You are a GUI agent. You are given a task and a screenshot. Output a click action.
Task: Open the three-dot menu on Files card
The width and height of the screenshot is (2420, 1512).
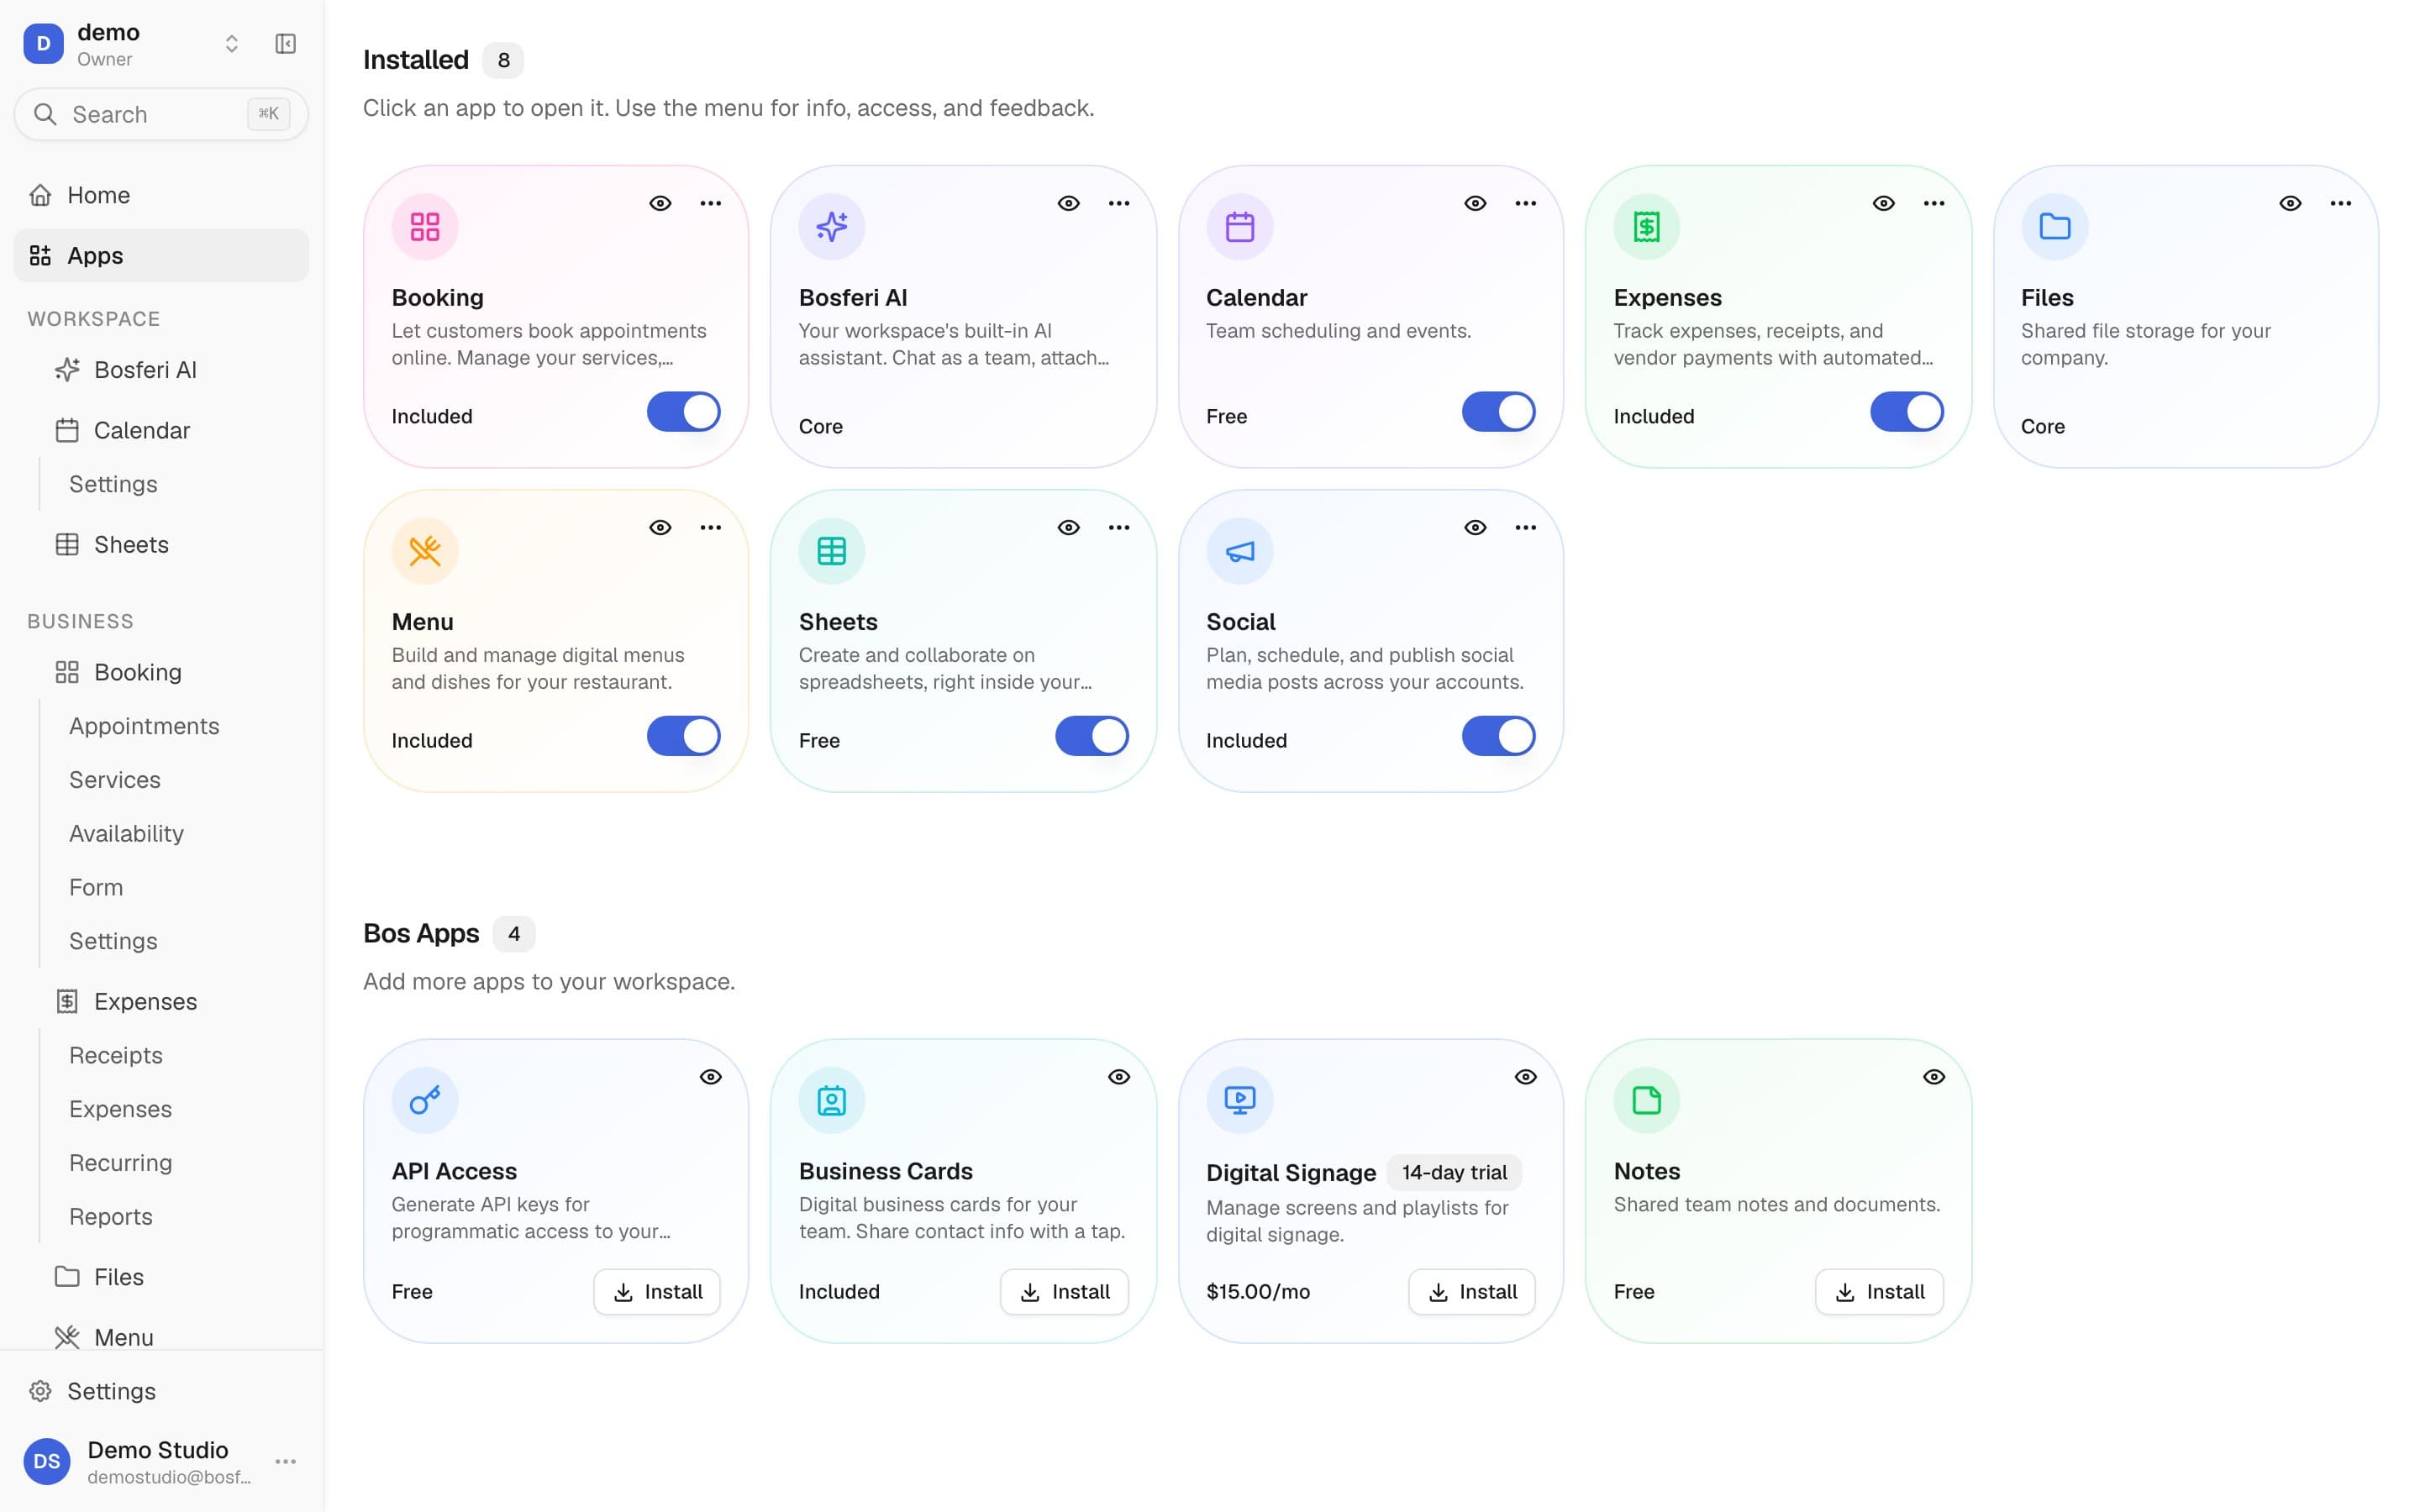point(2341,204)
